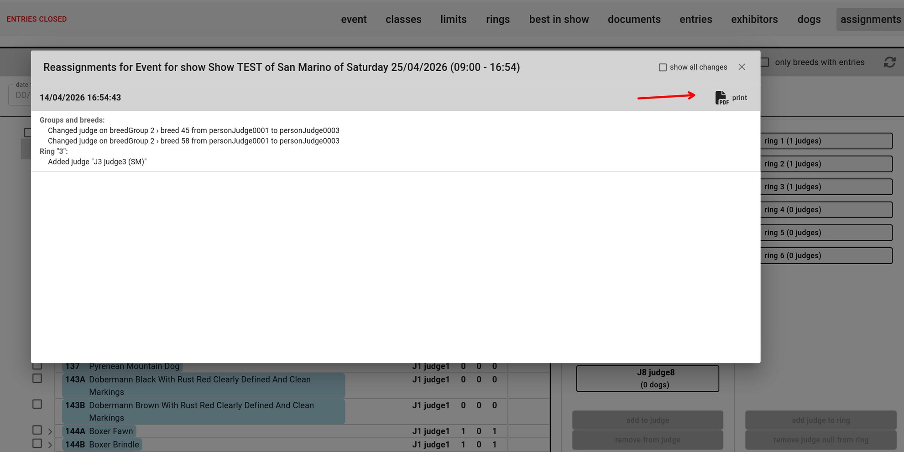Open the classes tab

pos(403,20)
